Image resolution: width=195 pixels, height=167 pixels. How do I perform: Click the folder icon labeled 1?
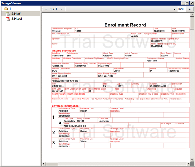(5, 9)
